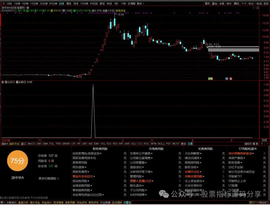Select the BOLL indicator

pyautogui.click(x=161, y=143)
